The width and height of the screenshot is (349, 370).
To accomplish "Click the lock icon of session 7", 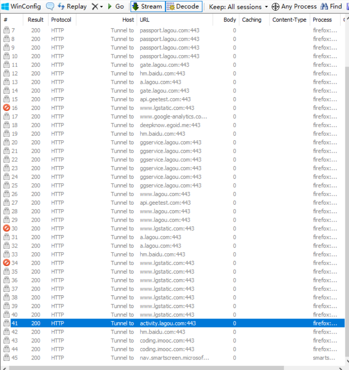I will pyautogui.click(x=6, y=30).
